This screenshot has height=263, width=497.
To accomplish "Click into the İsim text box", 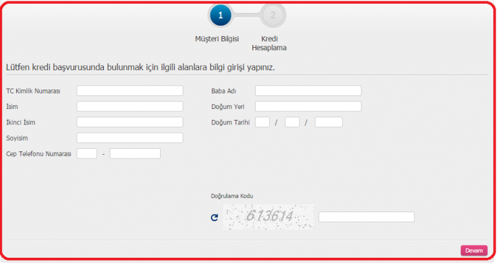I will pos(130,106).
